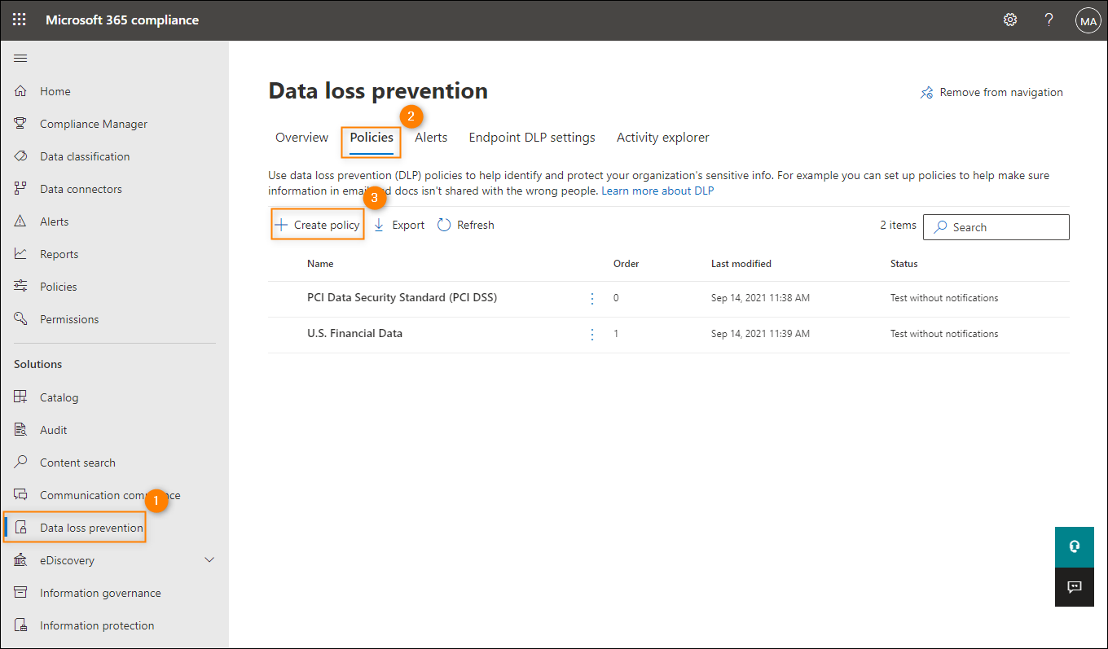Click the Alerts warning triangle icon
1108x649 pixels.
pyautogui.click(x=21, y=221)
